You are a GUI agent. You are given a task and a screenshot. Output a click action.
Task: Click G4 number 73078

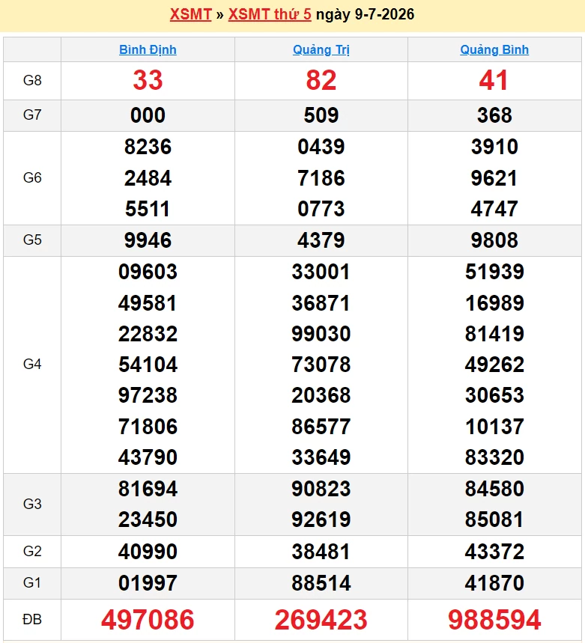point(321,365)
